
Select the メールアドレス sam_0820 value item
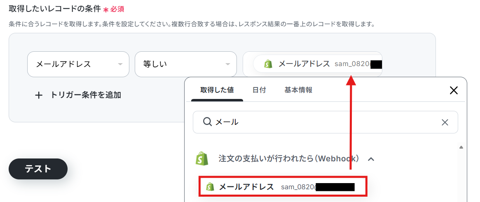click(x=283, y=186)
